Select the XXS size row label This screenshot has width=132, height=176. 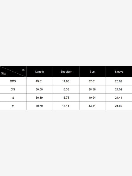point(13,81)
